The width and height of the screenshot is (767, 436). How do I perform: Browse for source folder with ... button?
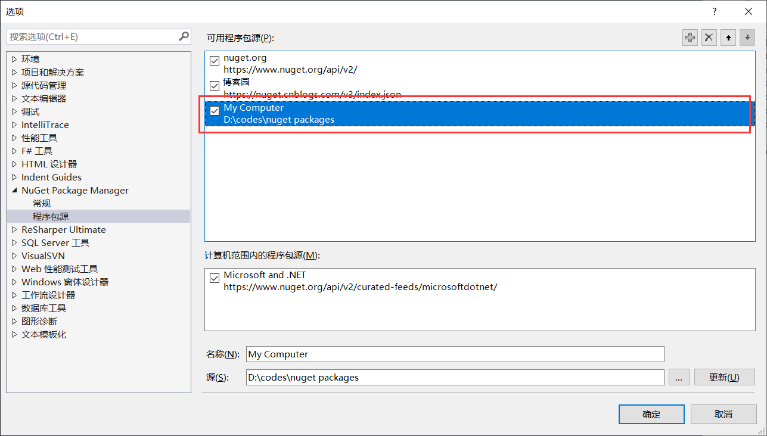coord(679,377)
